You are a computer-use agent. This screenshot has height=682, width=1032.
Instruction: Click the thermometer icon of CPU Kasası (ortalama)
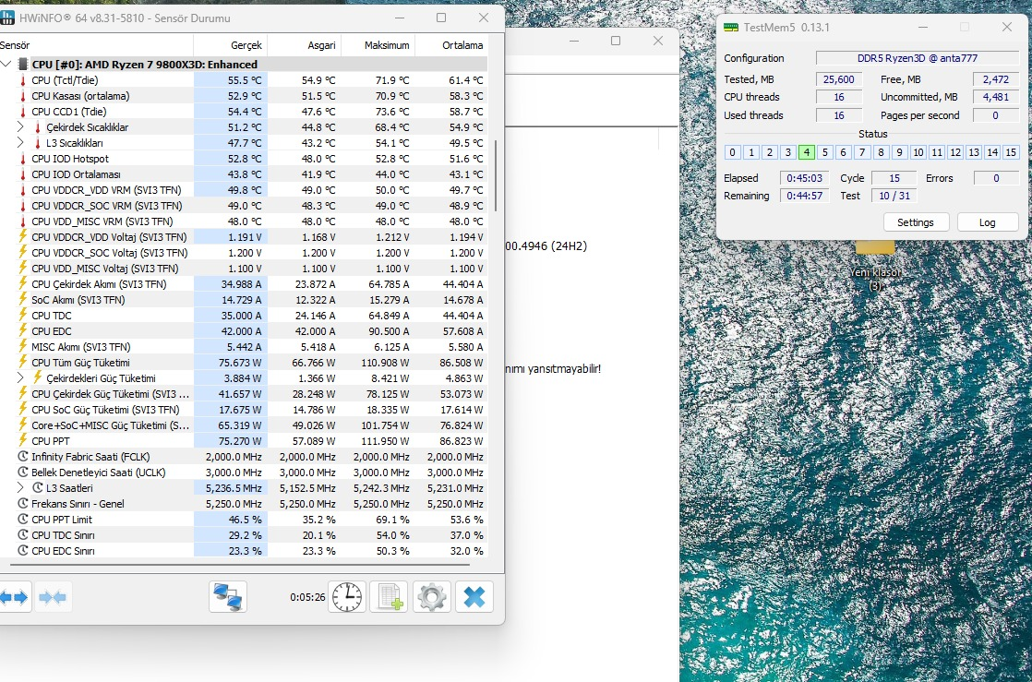[23, 95]
